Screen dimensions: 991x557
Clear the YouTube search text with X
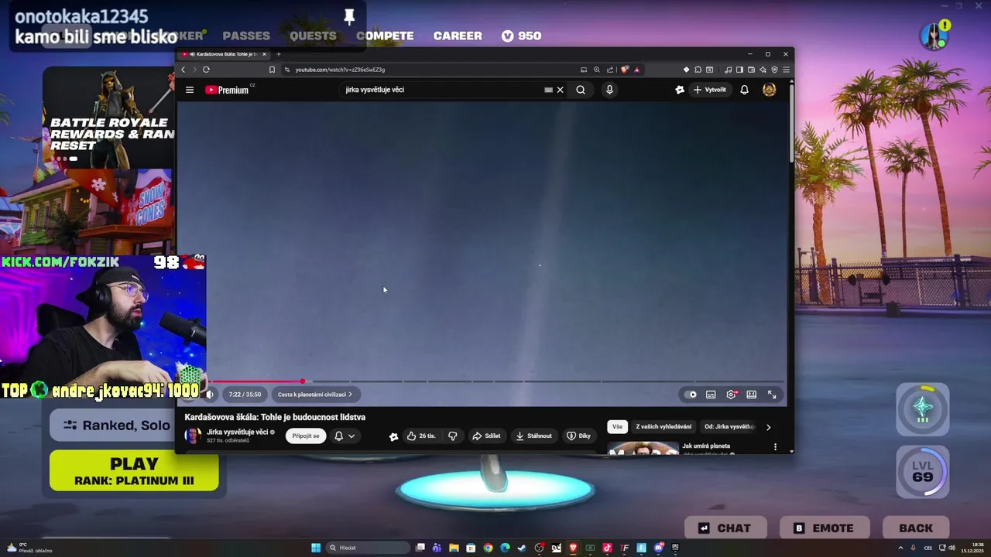coord(560,90)
